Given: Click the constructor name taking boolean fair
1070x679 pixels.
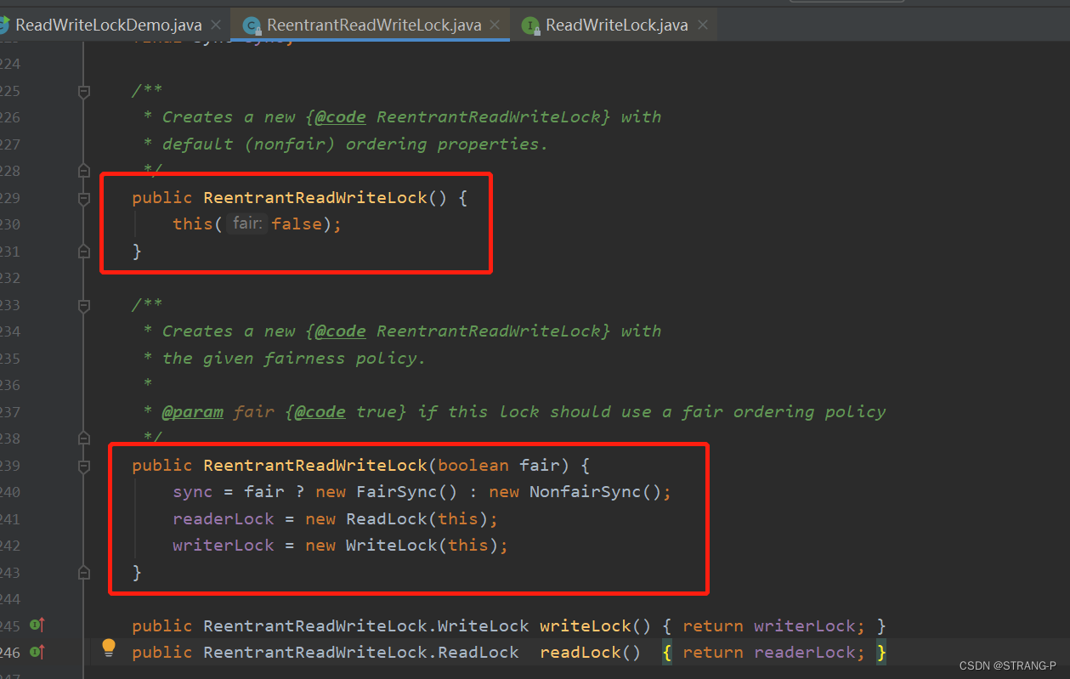Looking at the screenshot, I should (x=315, y=466).
